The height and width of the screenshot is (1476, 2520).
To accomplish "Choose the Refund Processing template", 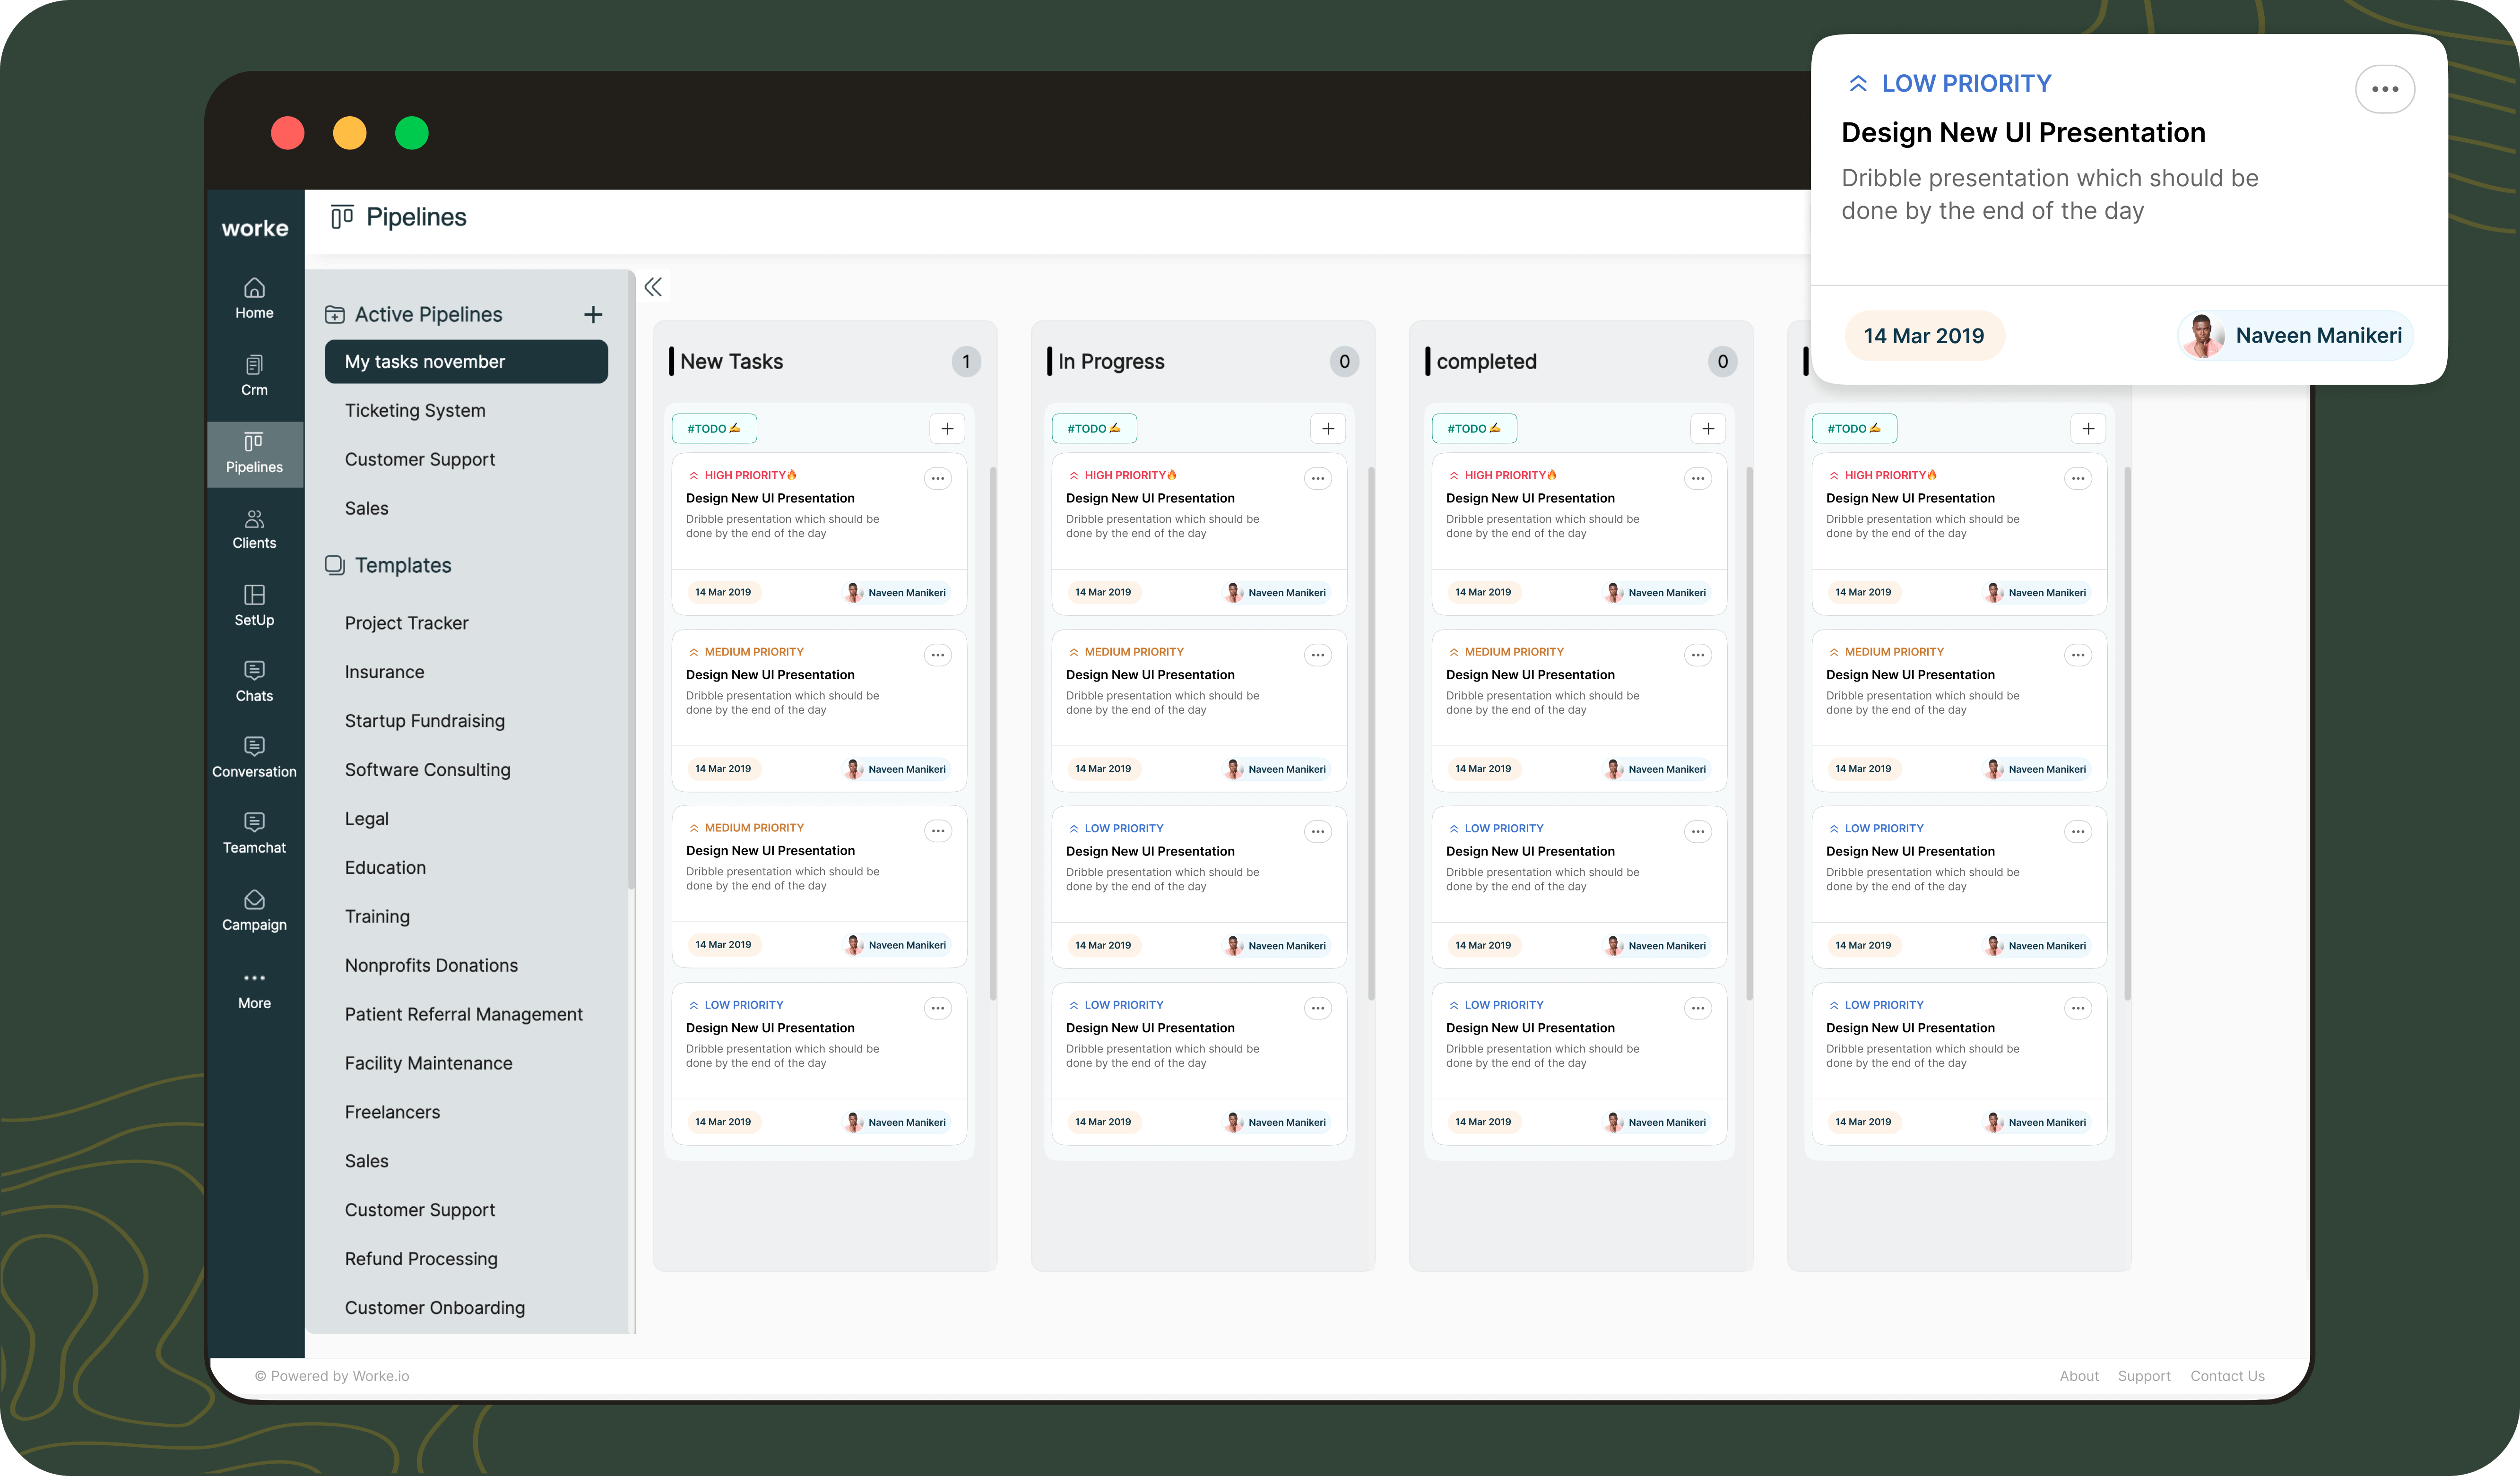I will click(x=421, y=1259).
